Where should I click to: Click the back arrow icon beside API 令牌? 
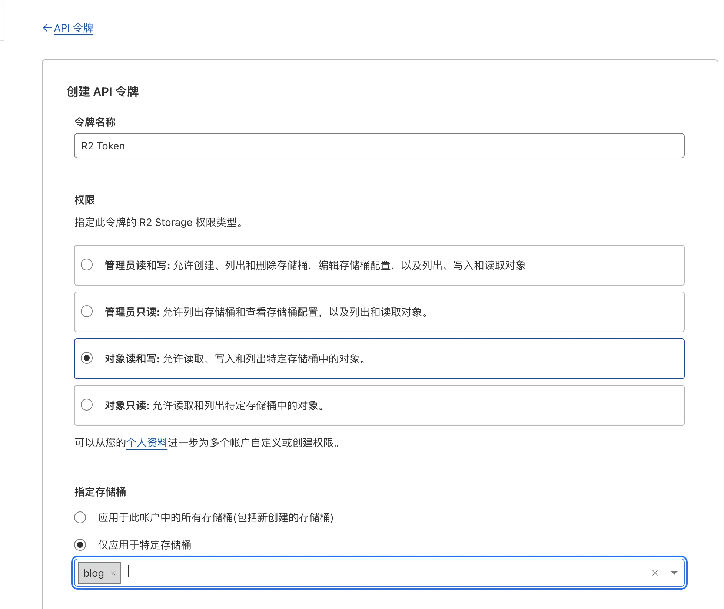47,28
